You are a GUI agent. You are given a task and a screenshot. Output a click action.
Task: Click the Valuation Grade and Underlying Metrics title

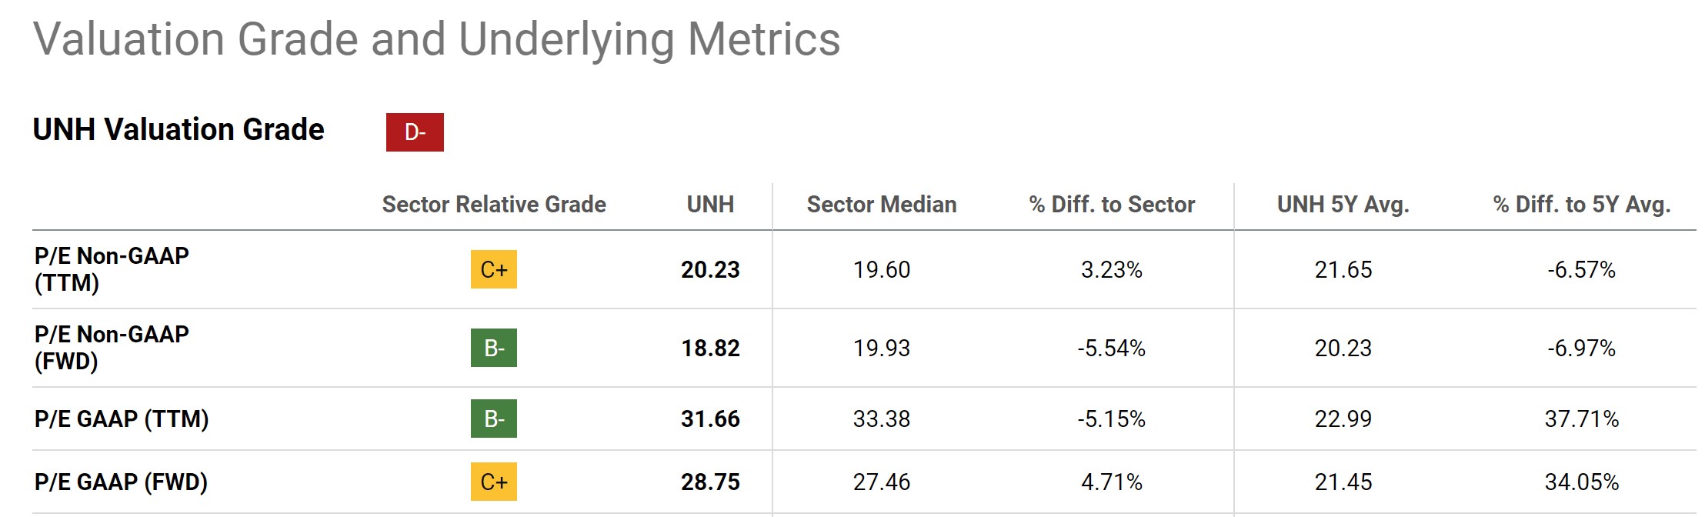click(x=436, y=38)
